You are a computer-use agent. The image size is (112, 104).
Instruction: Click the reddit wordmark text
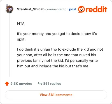pos(96,9)
